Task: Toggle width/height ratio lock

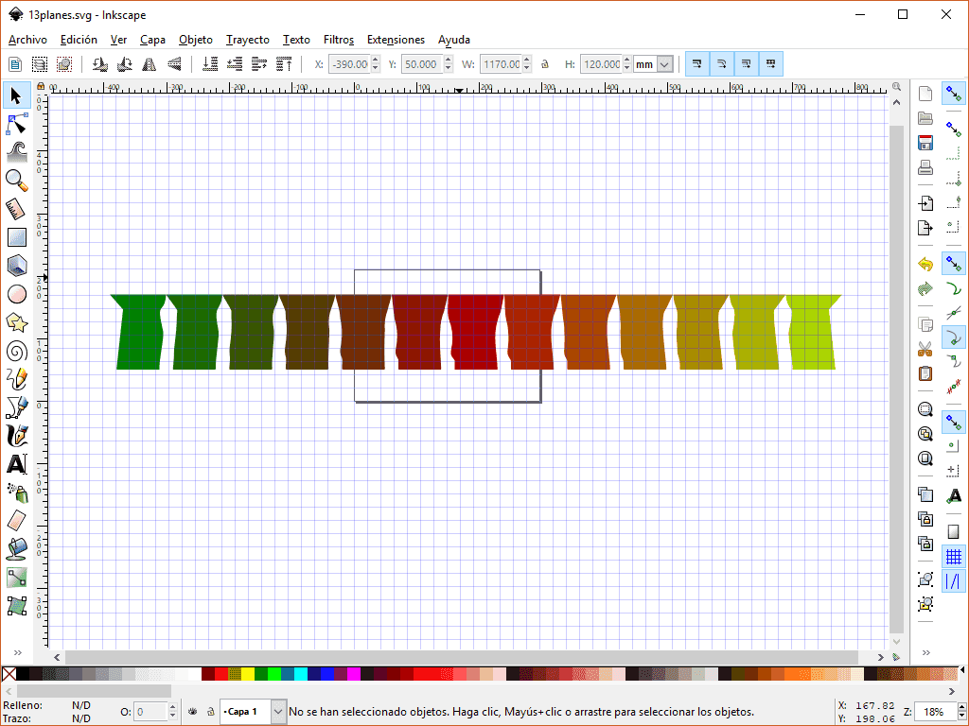Action: click(x=545, y=64)
